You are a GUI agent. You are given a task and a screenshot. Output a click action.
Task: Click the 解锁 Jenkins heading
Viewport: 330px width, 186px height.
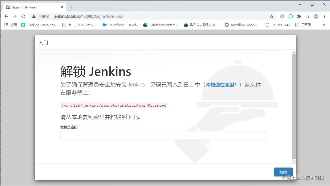[96, 71]
